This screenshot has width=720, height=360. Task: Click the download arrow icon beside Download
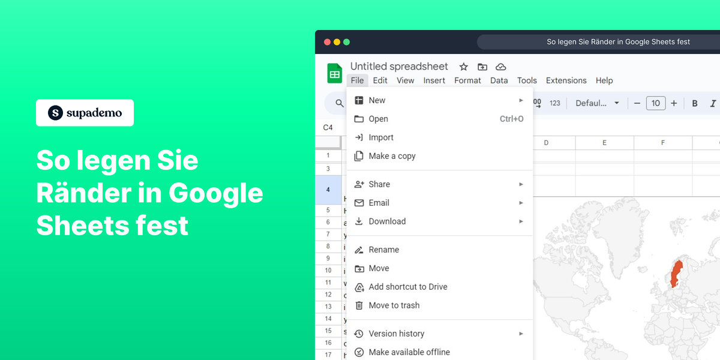click(359, 221)
